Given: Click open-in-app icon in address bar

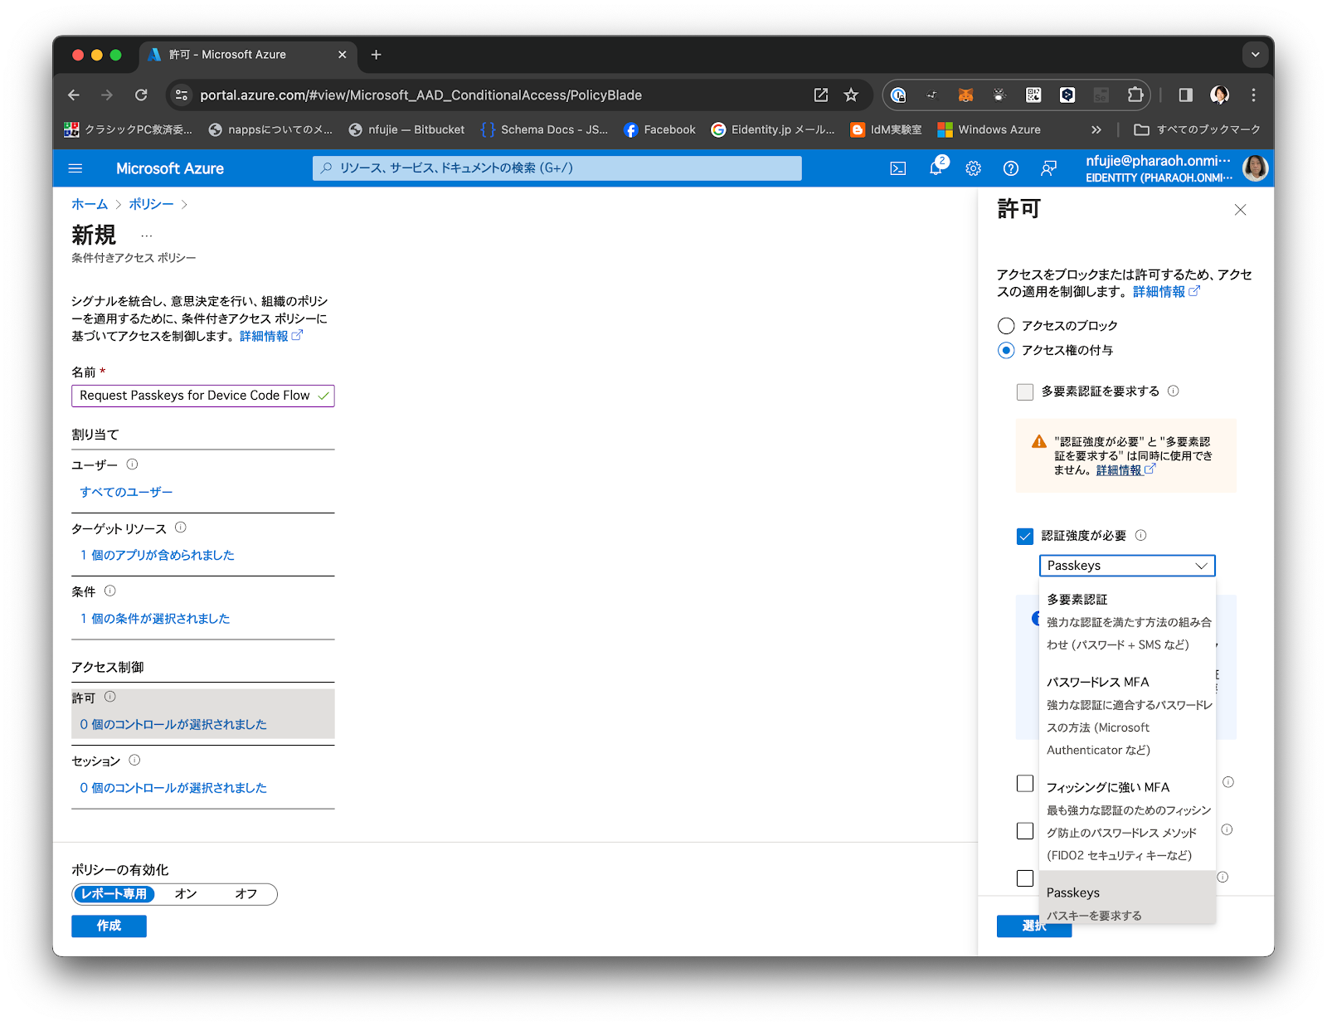Looking at the screenshot, I should point(821,95).
